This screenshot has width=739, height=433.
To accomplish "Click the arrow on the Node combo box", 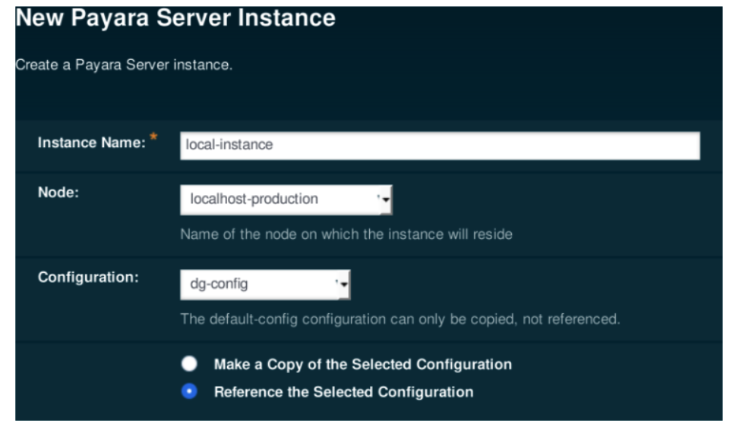I will (x=385, y=200).
